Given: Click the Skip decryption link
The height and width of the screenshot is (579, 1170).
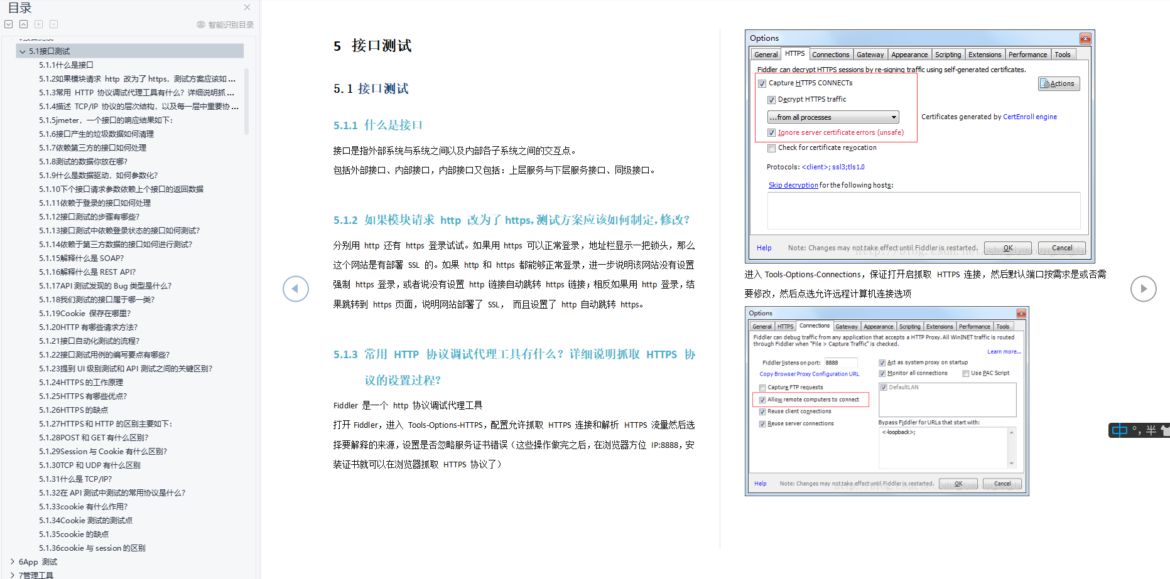Looking at the screenshot, I should pos(793,184).
